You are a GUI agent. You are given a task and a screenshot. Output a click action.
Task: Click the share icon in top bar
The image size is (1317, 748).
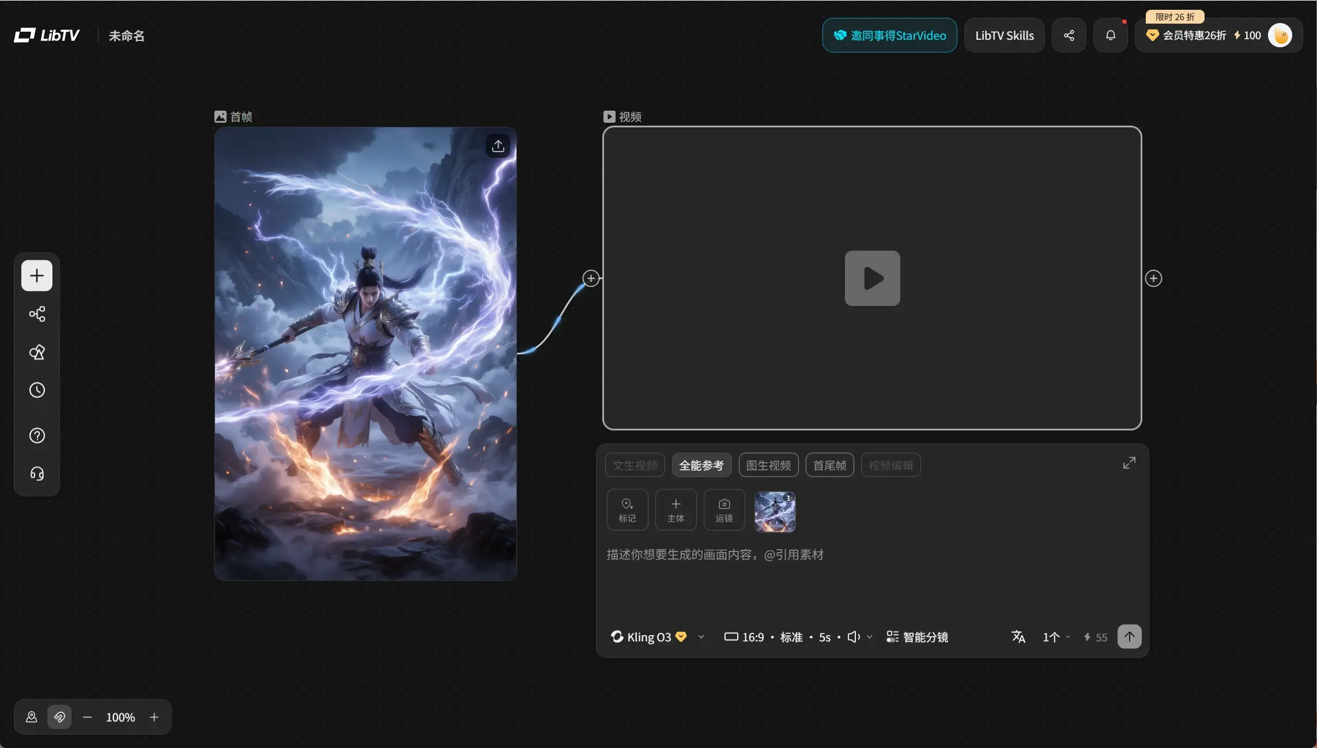coord(1069,36)
